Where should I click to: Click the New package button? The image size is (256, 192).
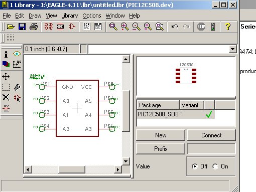161,135
